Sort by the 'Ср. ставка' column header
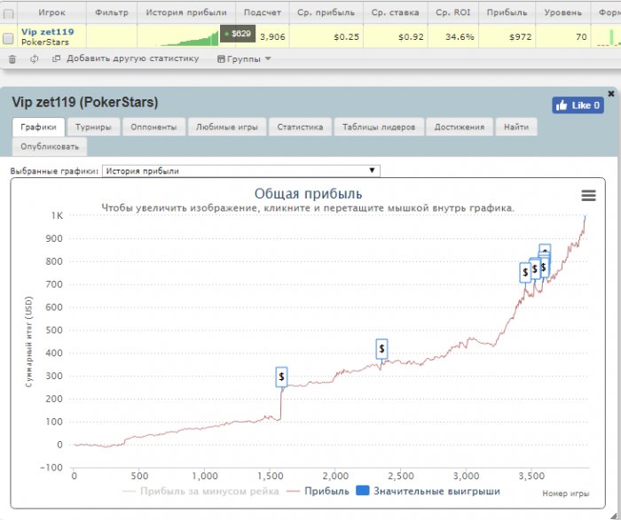The height and width of the screenshot is (520, 621). point(396,12)
